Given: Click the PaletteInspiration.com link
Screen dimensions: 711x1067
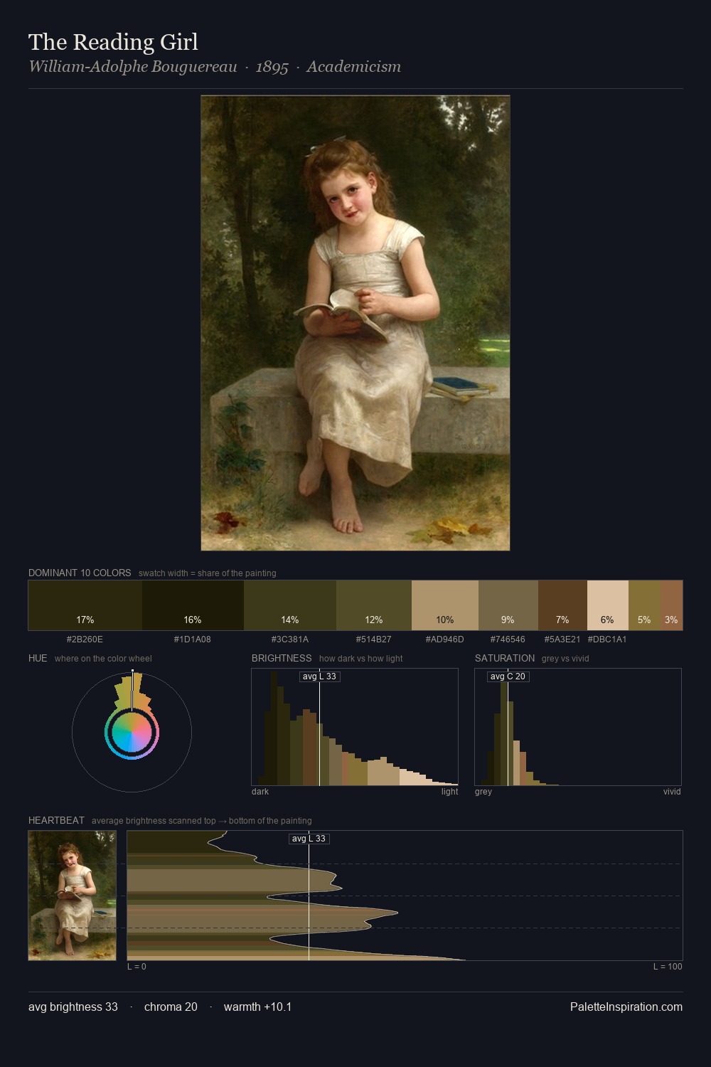Looking at the screenshot, I should 626,1007.
